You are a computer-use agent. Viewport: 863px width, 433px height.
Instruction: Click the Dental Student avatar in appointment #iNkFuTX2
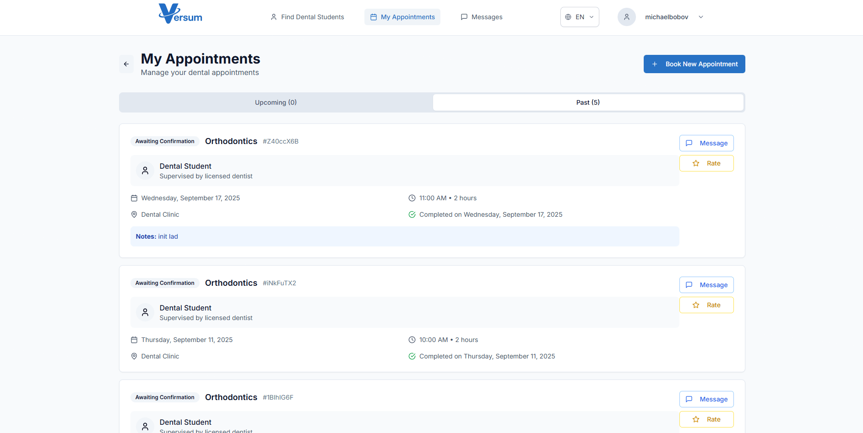click(145, 312)
